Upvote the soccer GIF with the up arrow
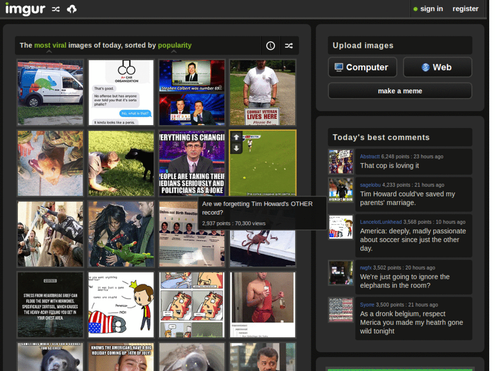Image resolution: width=495 pixels, height=371 pixels. 236,137
